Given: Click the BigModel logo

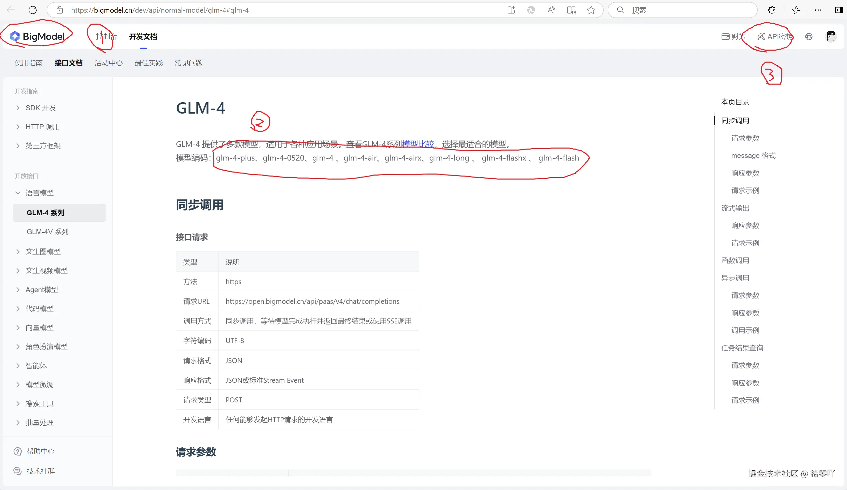Looking at the screenshot, I should (37, 36).
